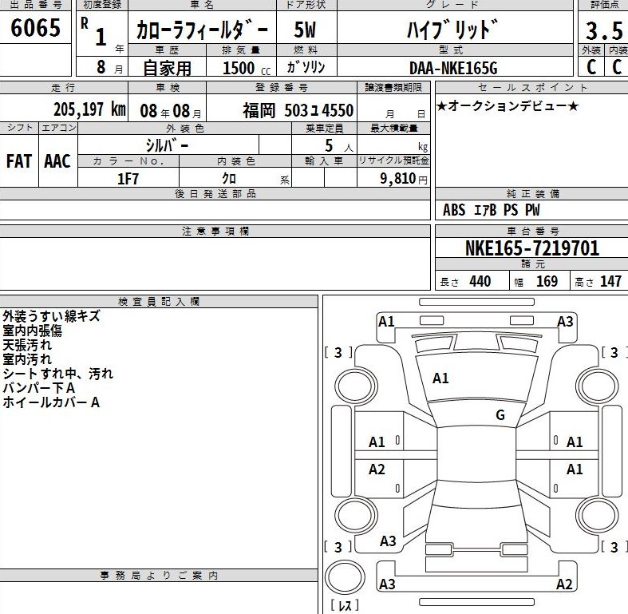Click the G mark on the car diagram
Image resolution: width=628 pixels, height=614 pixels.
click(500, 415)
